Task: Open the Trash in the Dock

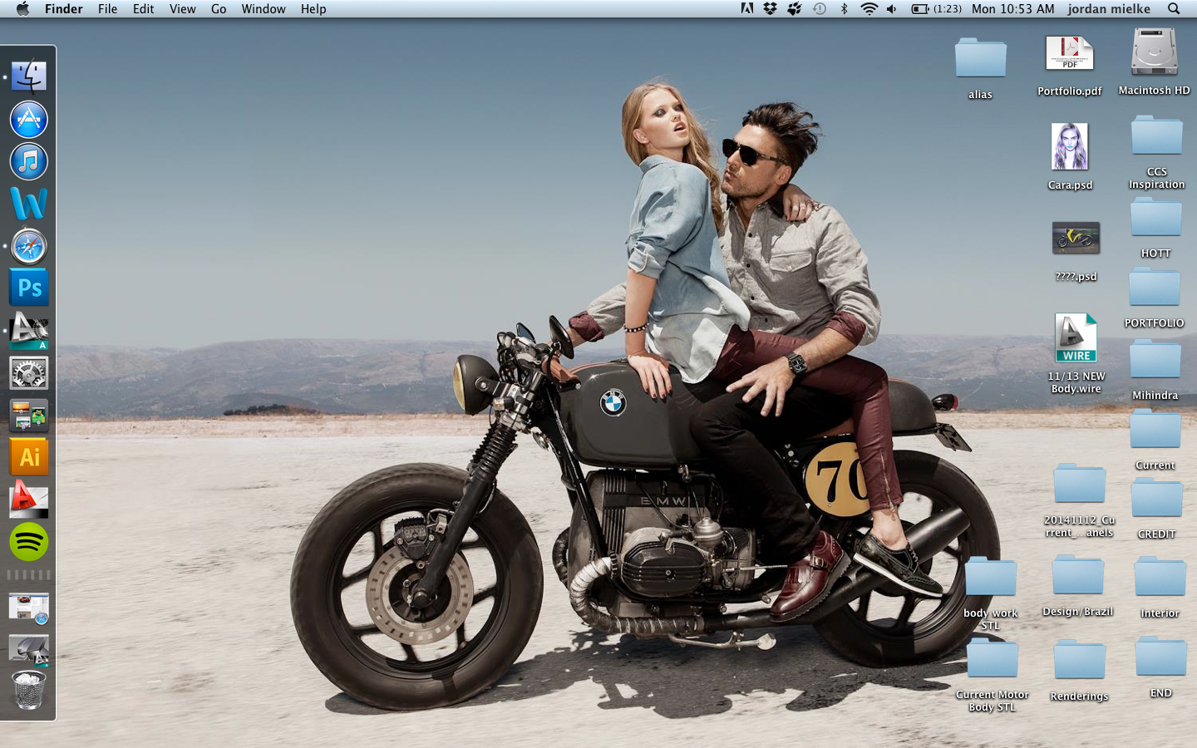Action: 28,690
